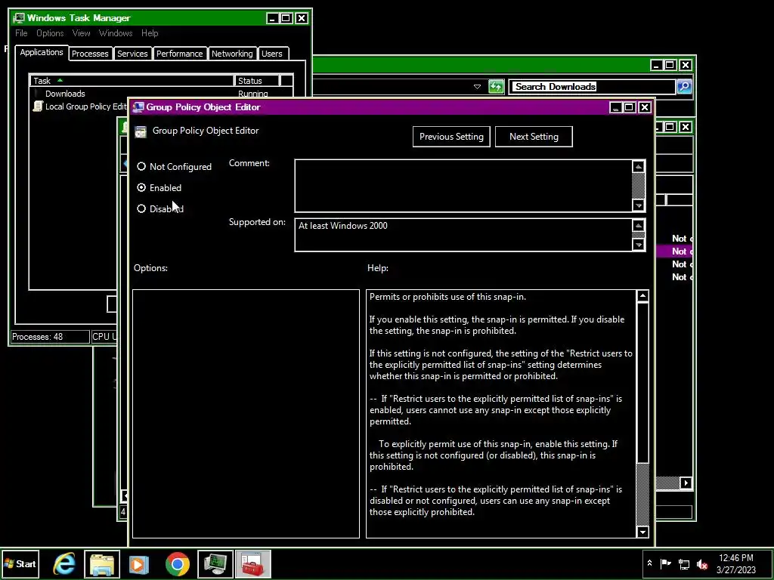This screenshot has width=774, height=580.
Task: Click the right scroll arrow in background policy list
Action: click(686, 483)
